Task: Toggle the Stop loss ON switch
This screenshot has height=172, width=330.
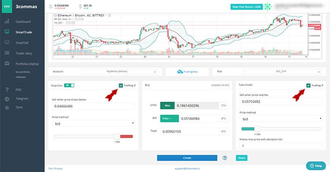Action: tap(69, 85)
